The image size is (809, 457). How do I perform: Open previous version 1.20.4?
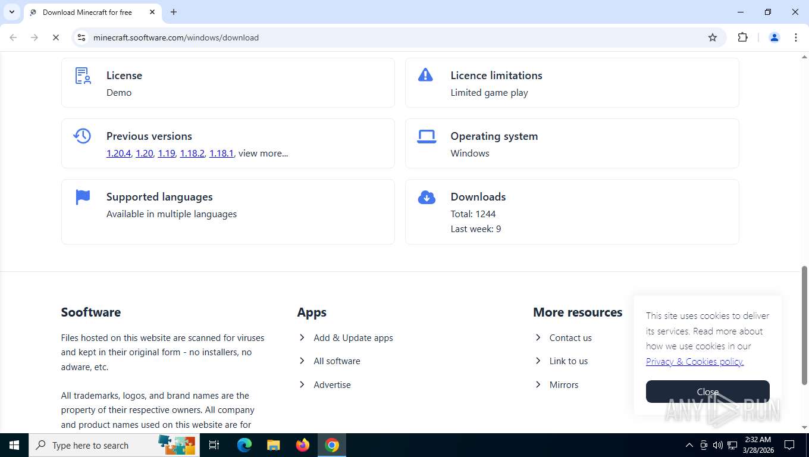(118, 153)
